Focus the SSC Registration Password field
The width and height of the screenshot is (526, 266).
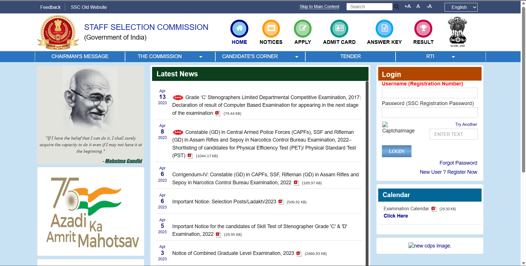[x=429, y=112]
